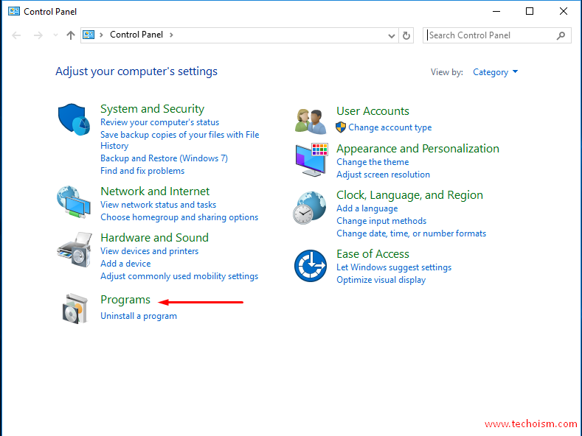Click the Programs disc icon
Image resolution: width=582 pixels, height=436 pixels.
tap(75, 309)
